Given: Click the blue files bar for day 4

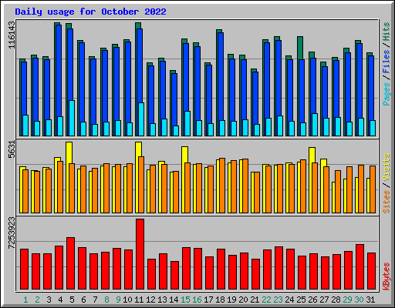Looking at the screenshot, I should [x=59, y=71].
